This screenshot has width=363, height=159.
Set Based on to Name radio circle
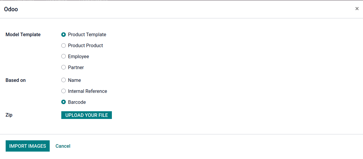(63, 80)
